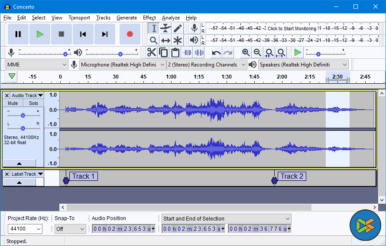Image resolution: width=386 pixels, height=246 pixels.
Task: Solo the Audio Track
Action: point(33,103)
